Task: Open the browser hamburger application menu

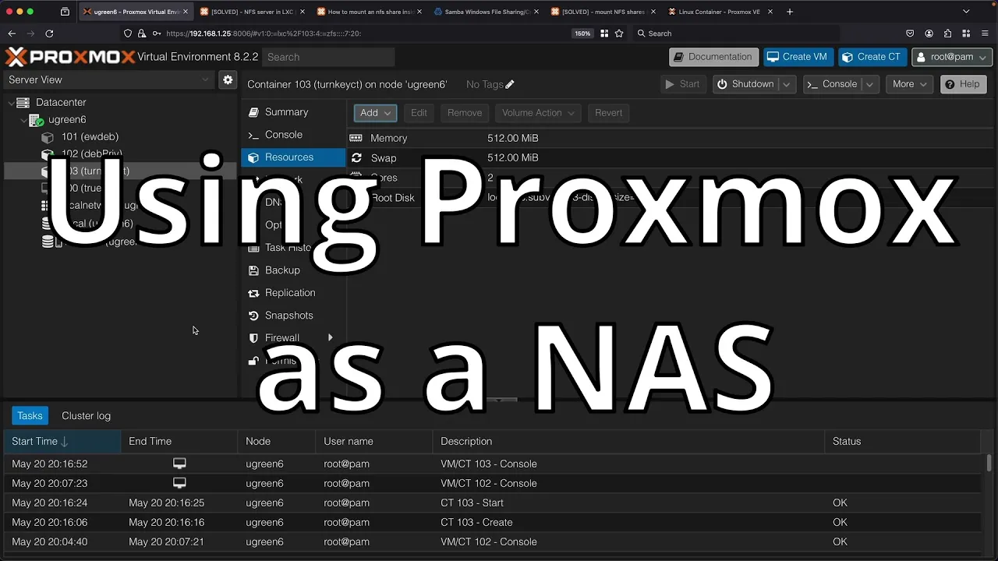Action: (986, 34)
